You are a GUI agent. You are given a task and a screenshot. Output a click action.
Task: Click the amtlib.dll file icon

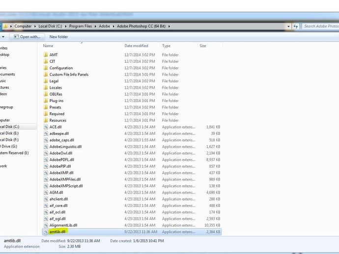(x=46, y=232)
